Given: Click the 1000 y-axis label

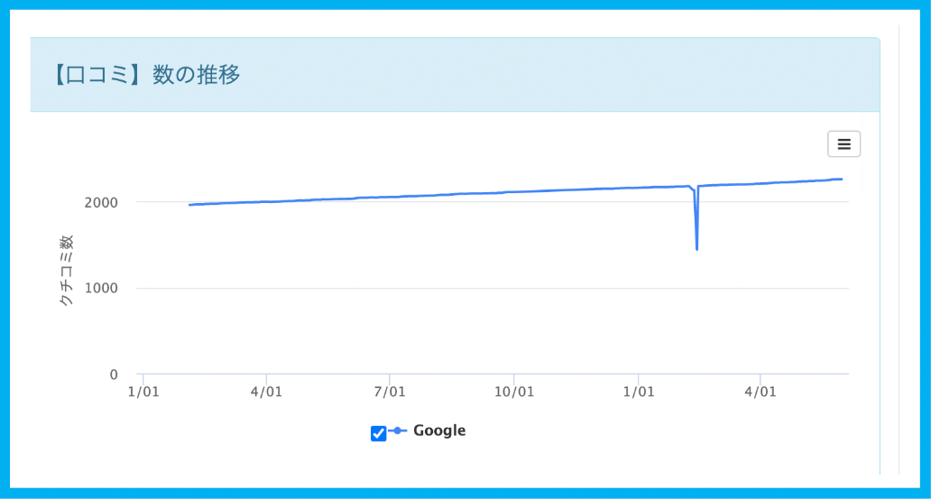Looking at the screenshot, I should [102, 289].
